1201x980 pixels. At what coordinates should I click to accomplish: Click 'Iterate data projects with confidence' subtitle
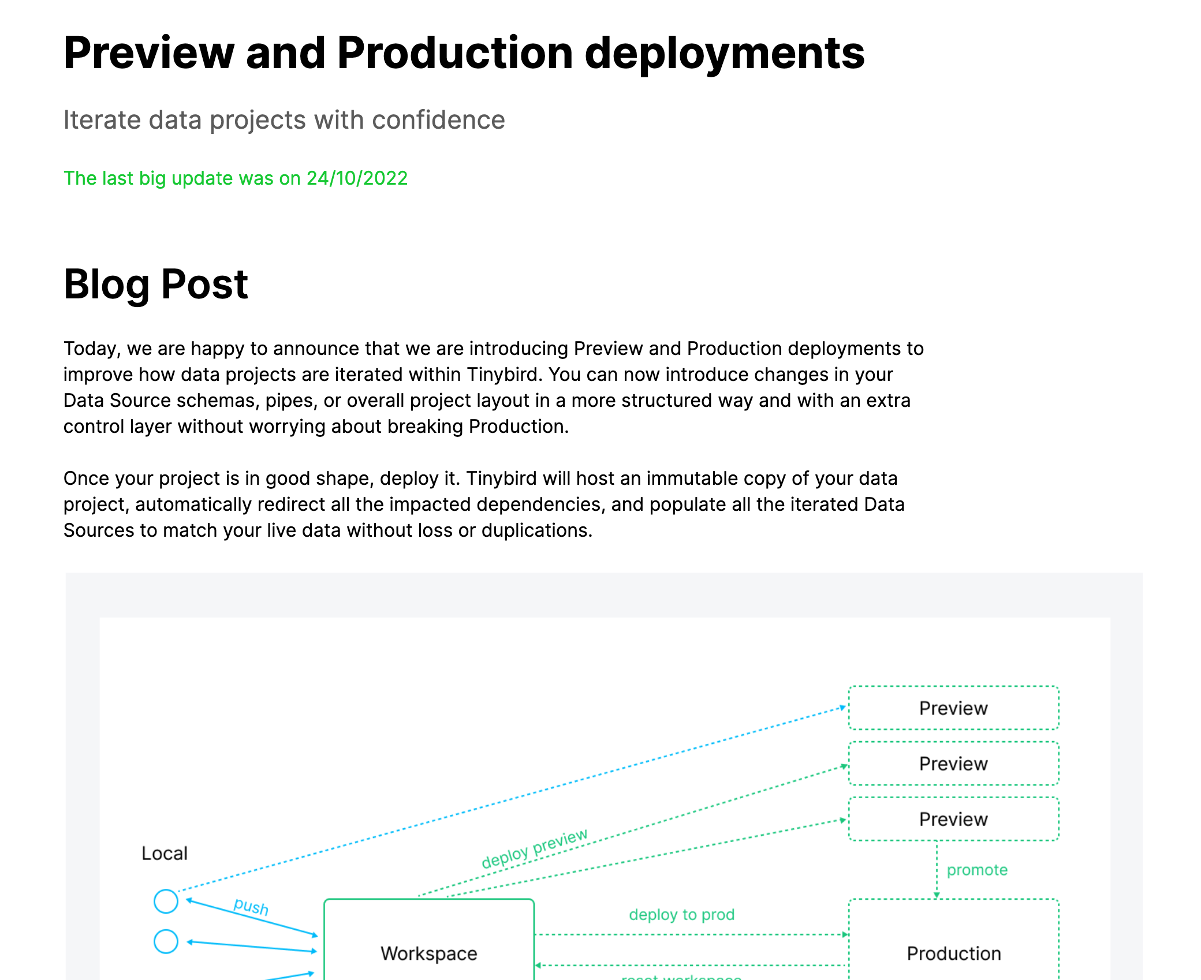point(284,120)
